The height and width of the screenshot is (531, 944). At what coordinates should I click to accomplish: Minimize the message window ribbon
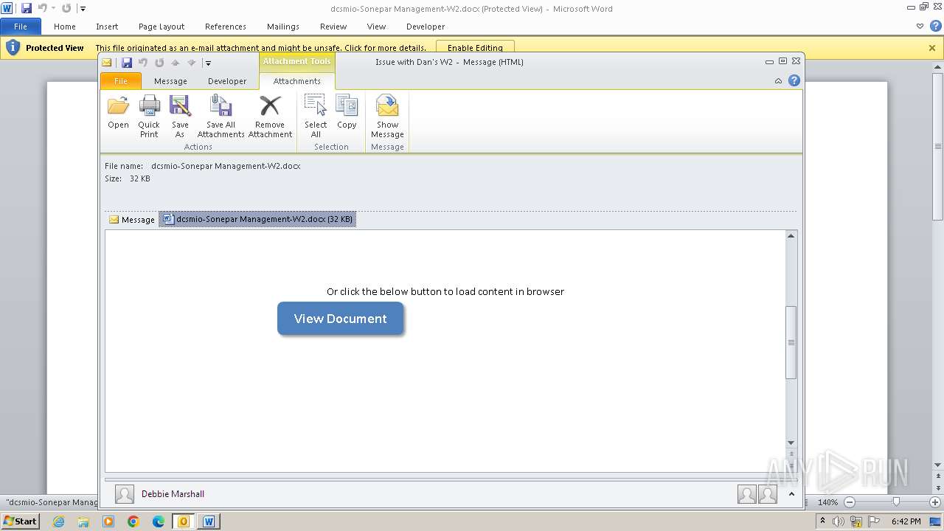[778, 81]
